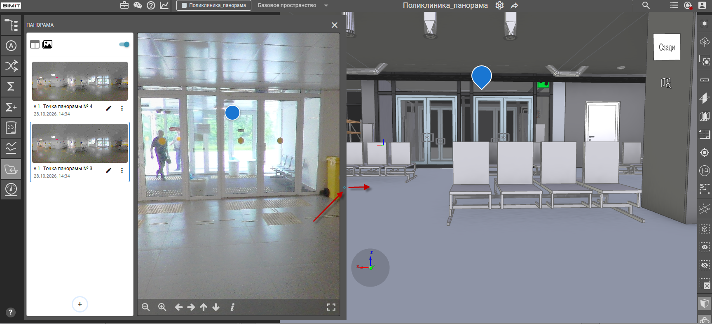The height and width of the screenshot is (324, 712).
Task: Click the briefcase icon in top bar
Action: [124, 5]
